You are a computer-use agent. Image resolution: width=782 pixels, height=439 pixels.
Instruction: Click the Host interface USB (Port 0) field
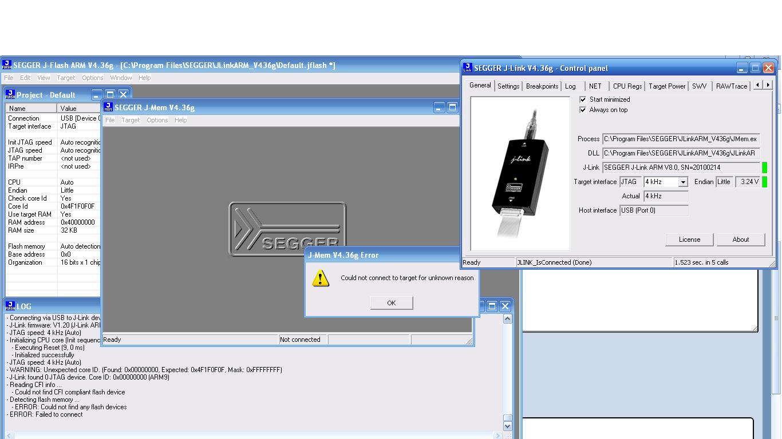(x=654, y=210)
